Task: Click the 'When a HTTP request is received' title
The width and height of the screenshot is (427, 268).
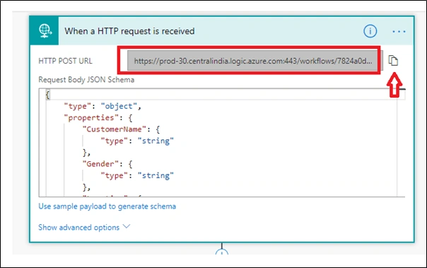Action: (129, 31)
